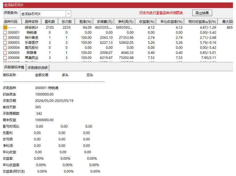Click net profit value 52602.05

click(x=126, y=43)
